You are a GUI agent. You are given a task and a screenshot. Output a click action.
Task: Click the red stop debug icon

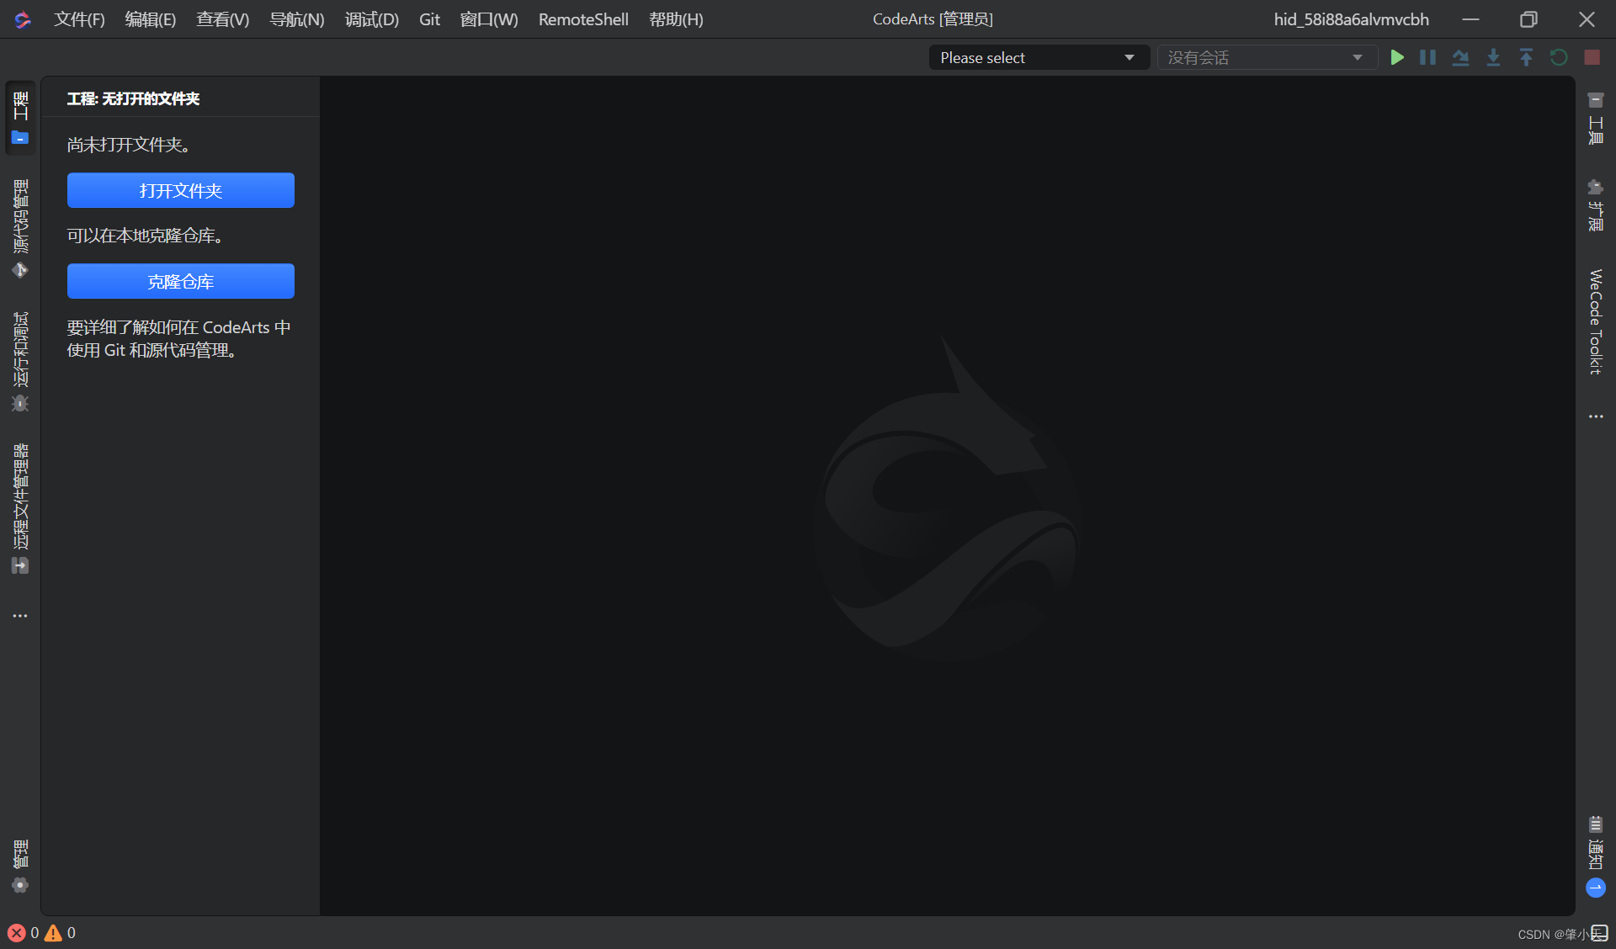coord(1592,57)
